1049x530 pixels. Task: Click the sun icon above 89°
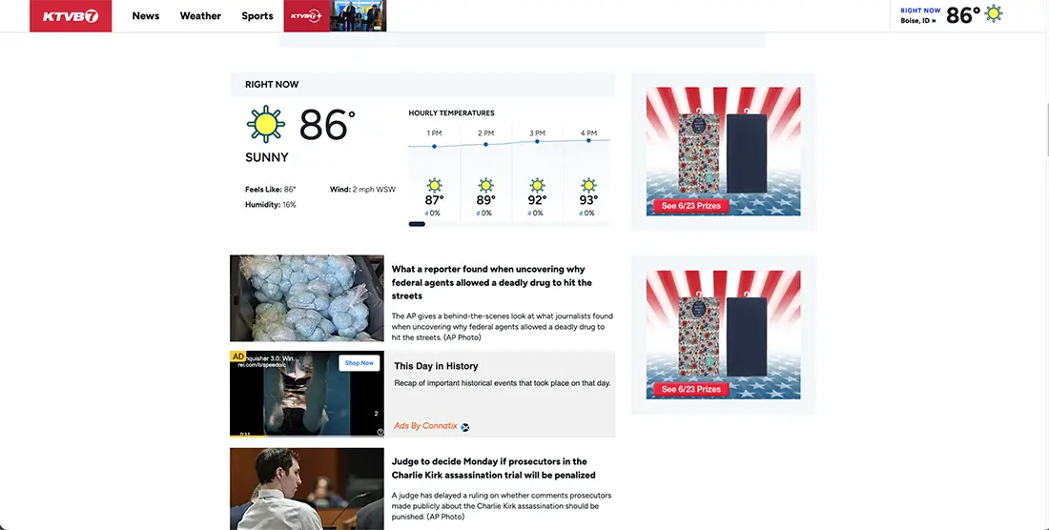[x=485, y=185]
